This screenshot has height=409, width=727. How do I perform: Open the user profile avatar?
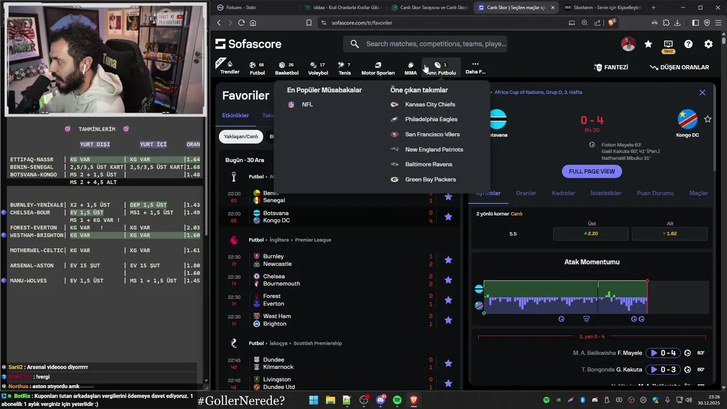[x=628, y=44]
